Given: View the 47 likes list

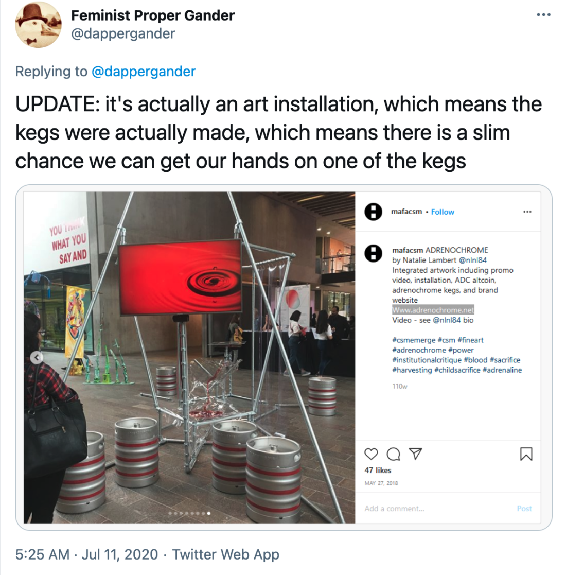Looking at the screenshot, I should (x=378, y=470).
